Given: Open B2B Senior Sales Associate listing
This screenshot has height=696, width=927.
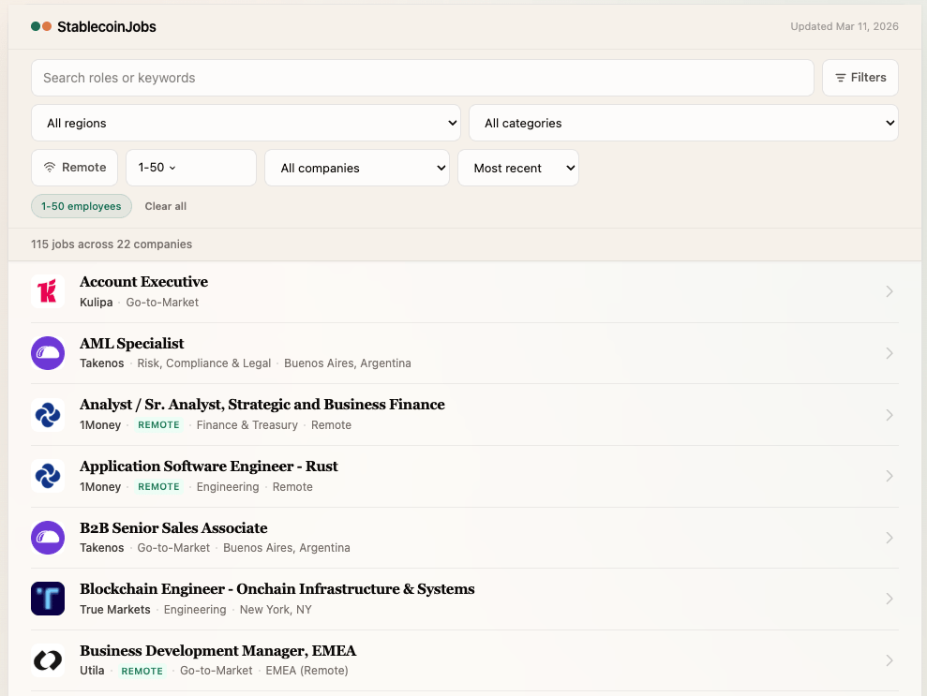Looking at the screenshot, I should (x=173, y=527).
